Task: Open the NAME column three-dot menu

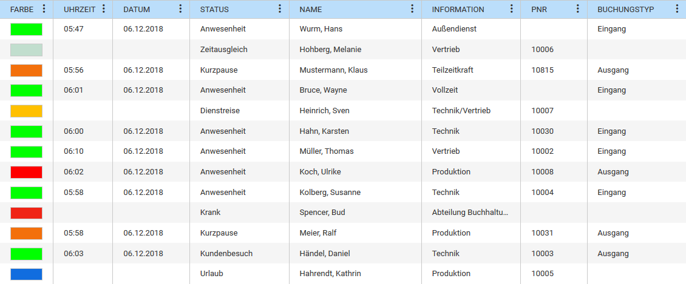Action: (x=412, y=9)
